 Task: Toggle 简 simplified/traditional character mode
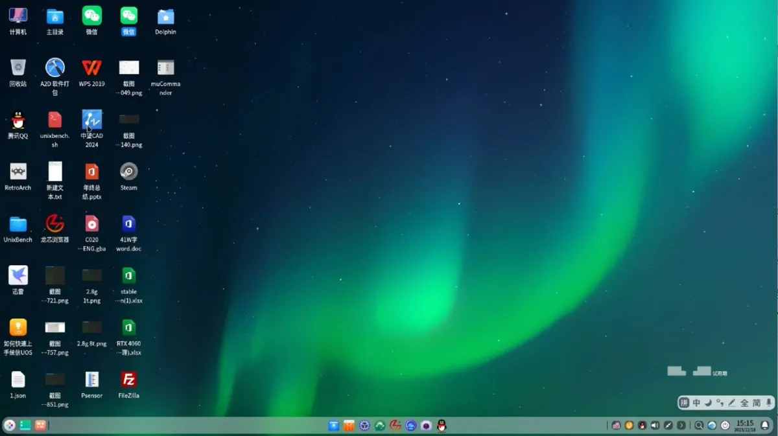[x=757, y=403]
